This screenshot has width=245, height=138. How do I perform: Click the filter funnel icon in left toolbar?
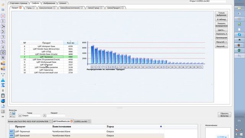[x=3, y=75]
